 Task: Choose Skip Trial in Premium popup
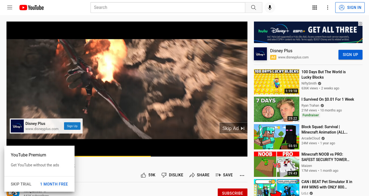(21, 184)
